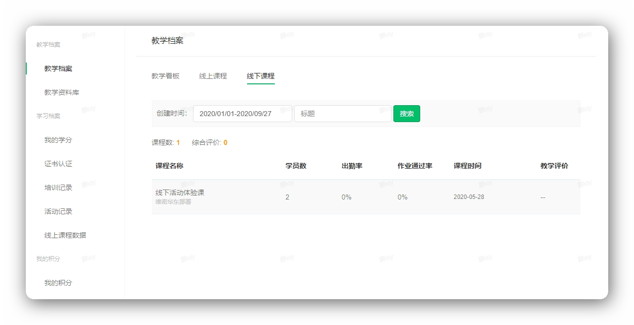Screen dimensions: 634x325
Task: Open 活动记录 in the left menu
Action: point(58,211)
